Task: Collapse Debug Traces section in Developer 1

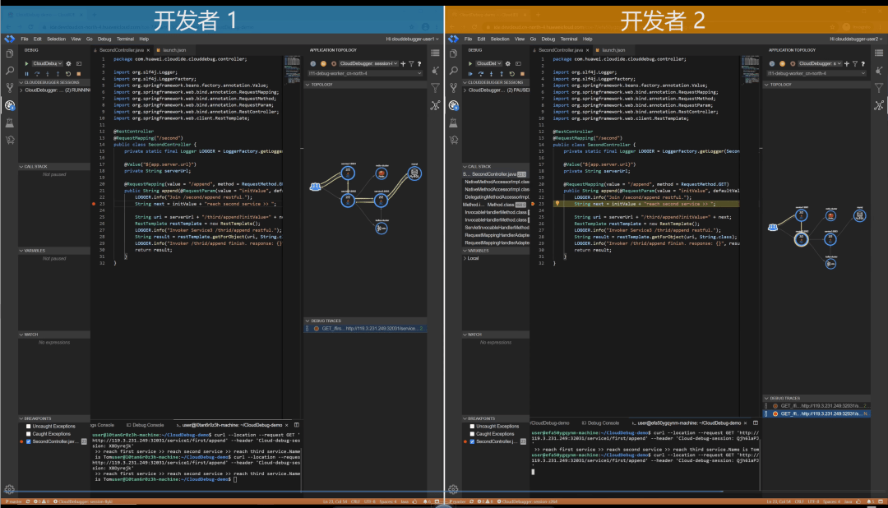Action: pos(365,321)
